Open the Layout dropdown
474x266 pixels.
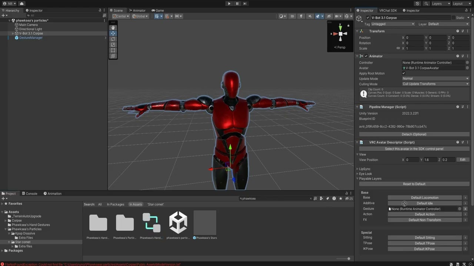pos(461,4)
